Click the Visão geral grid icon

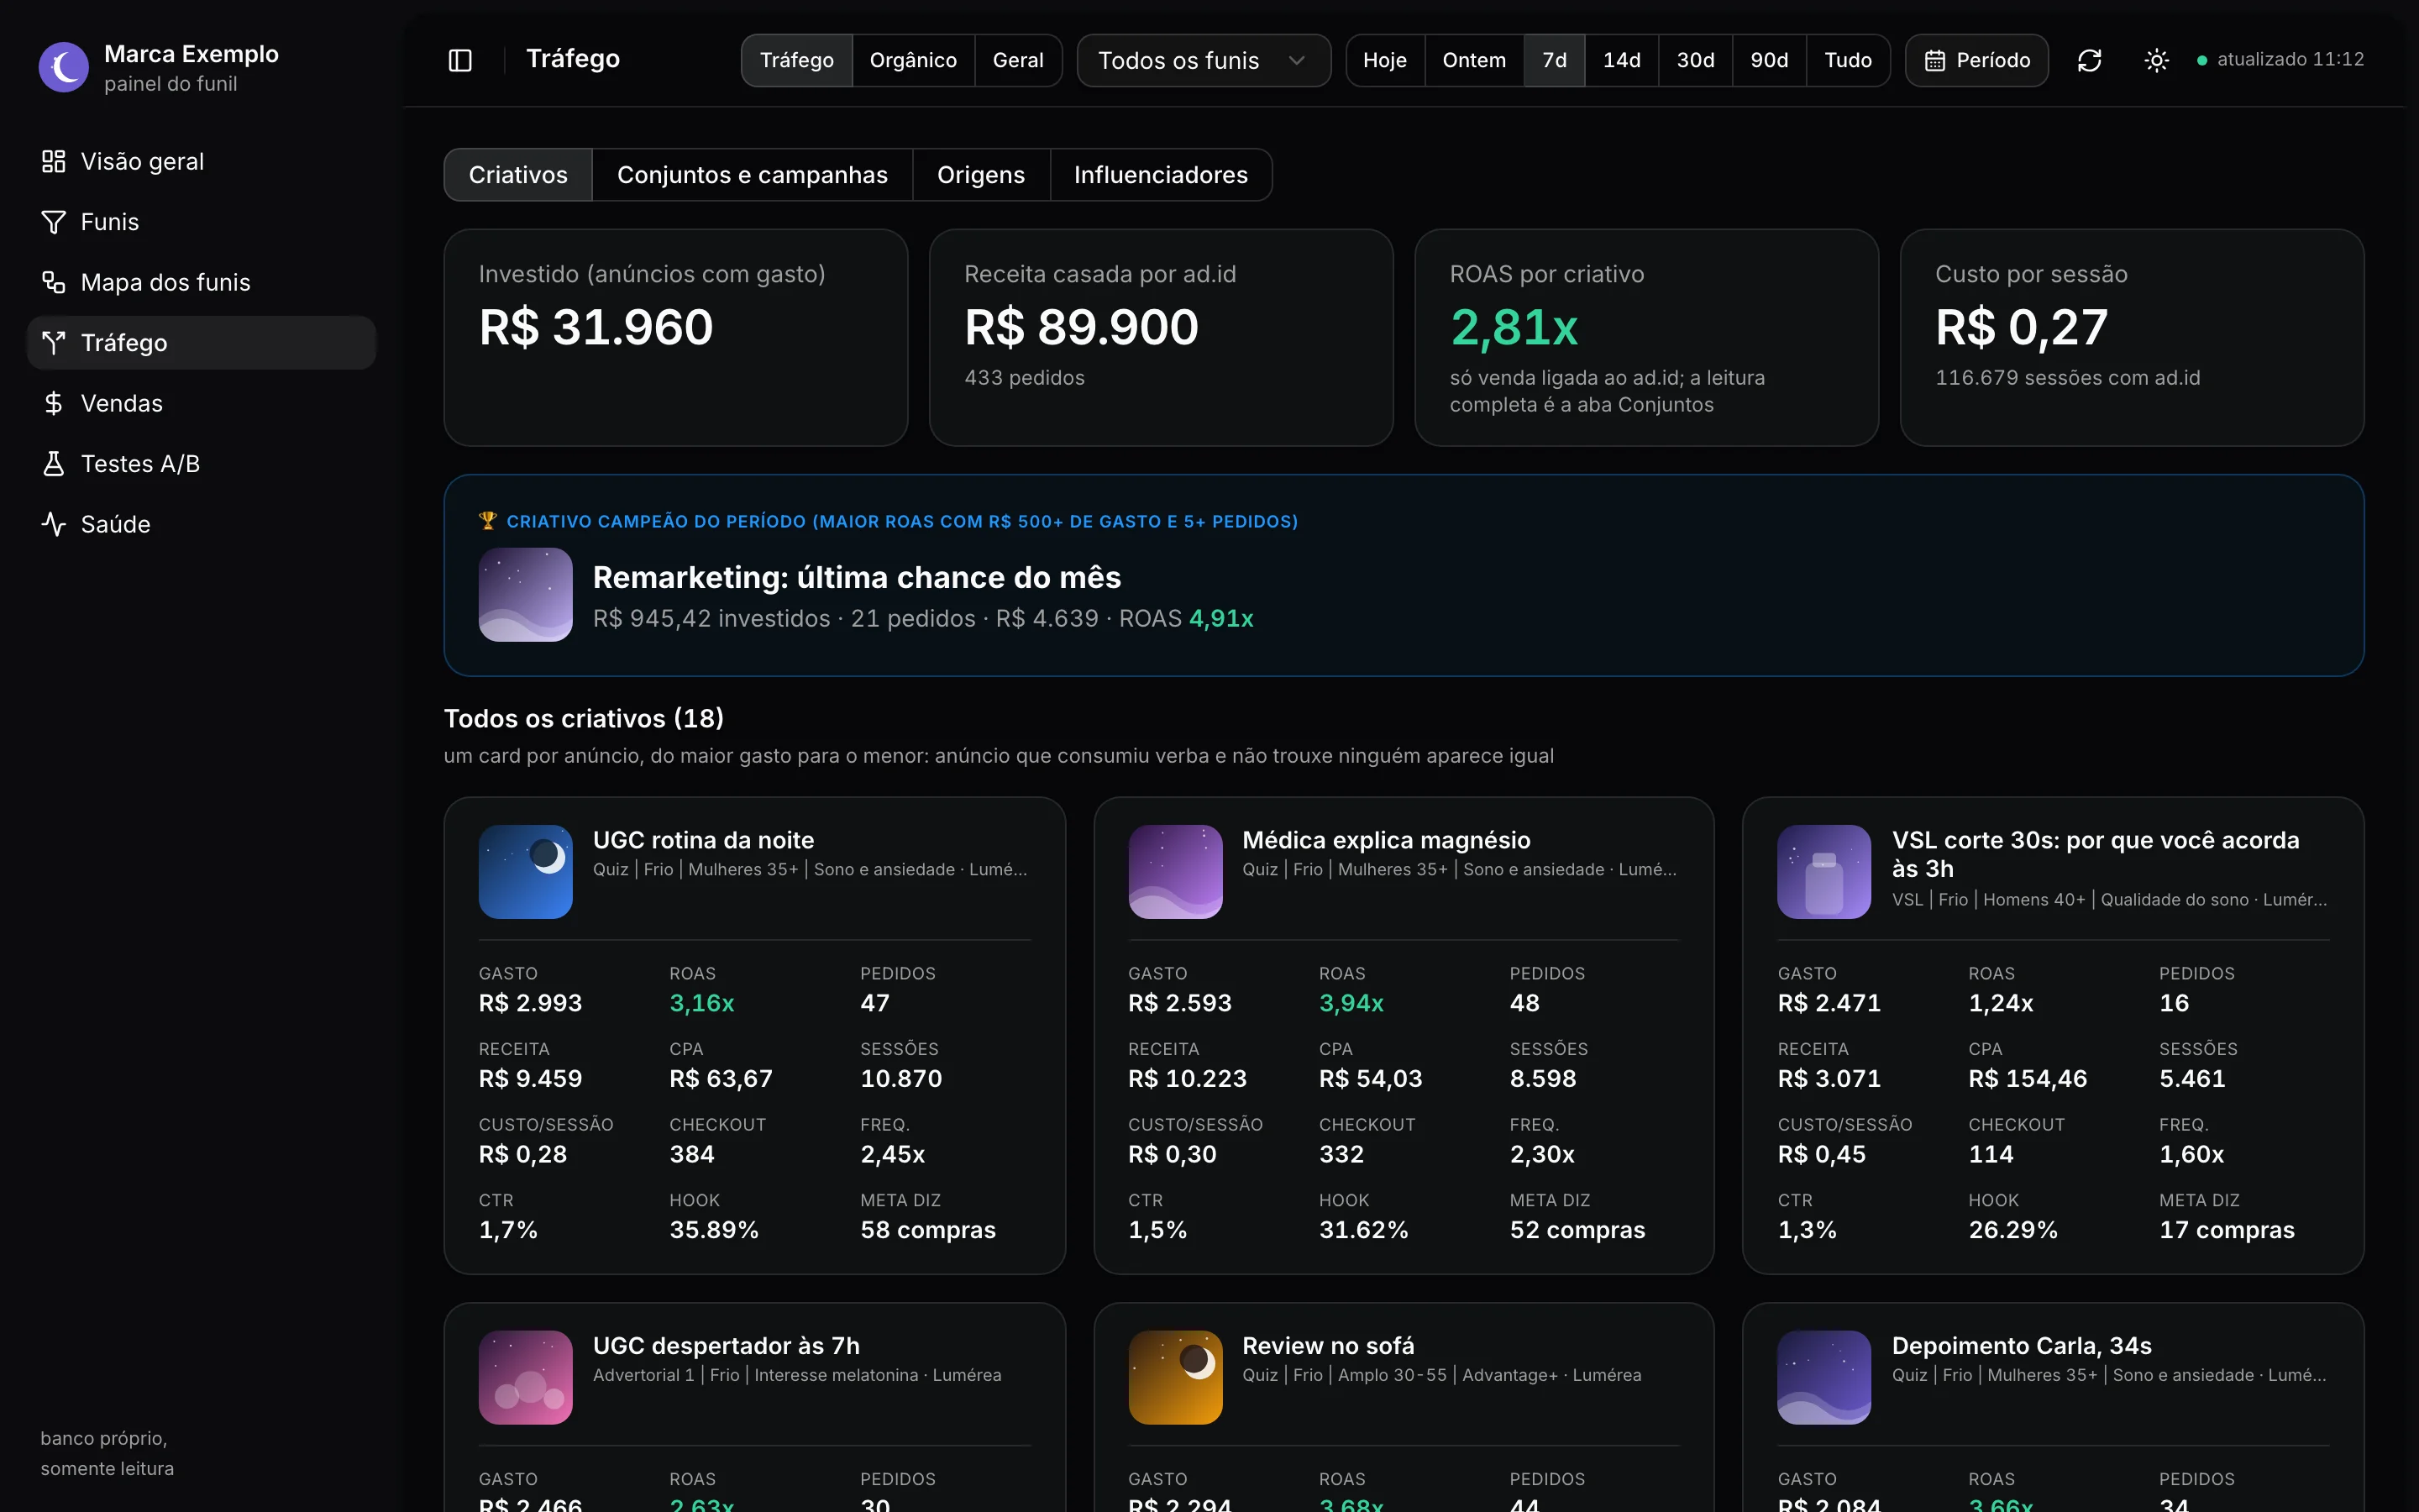tap(53, 161)
